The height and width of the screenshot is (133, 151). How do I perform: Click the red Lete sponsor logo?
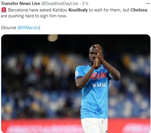[x=99, y=76]
